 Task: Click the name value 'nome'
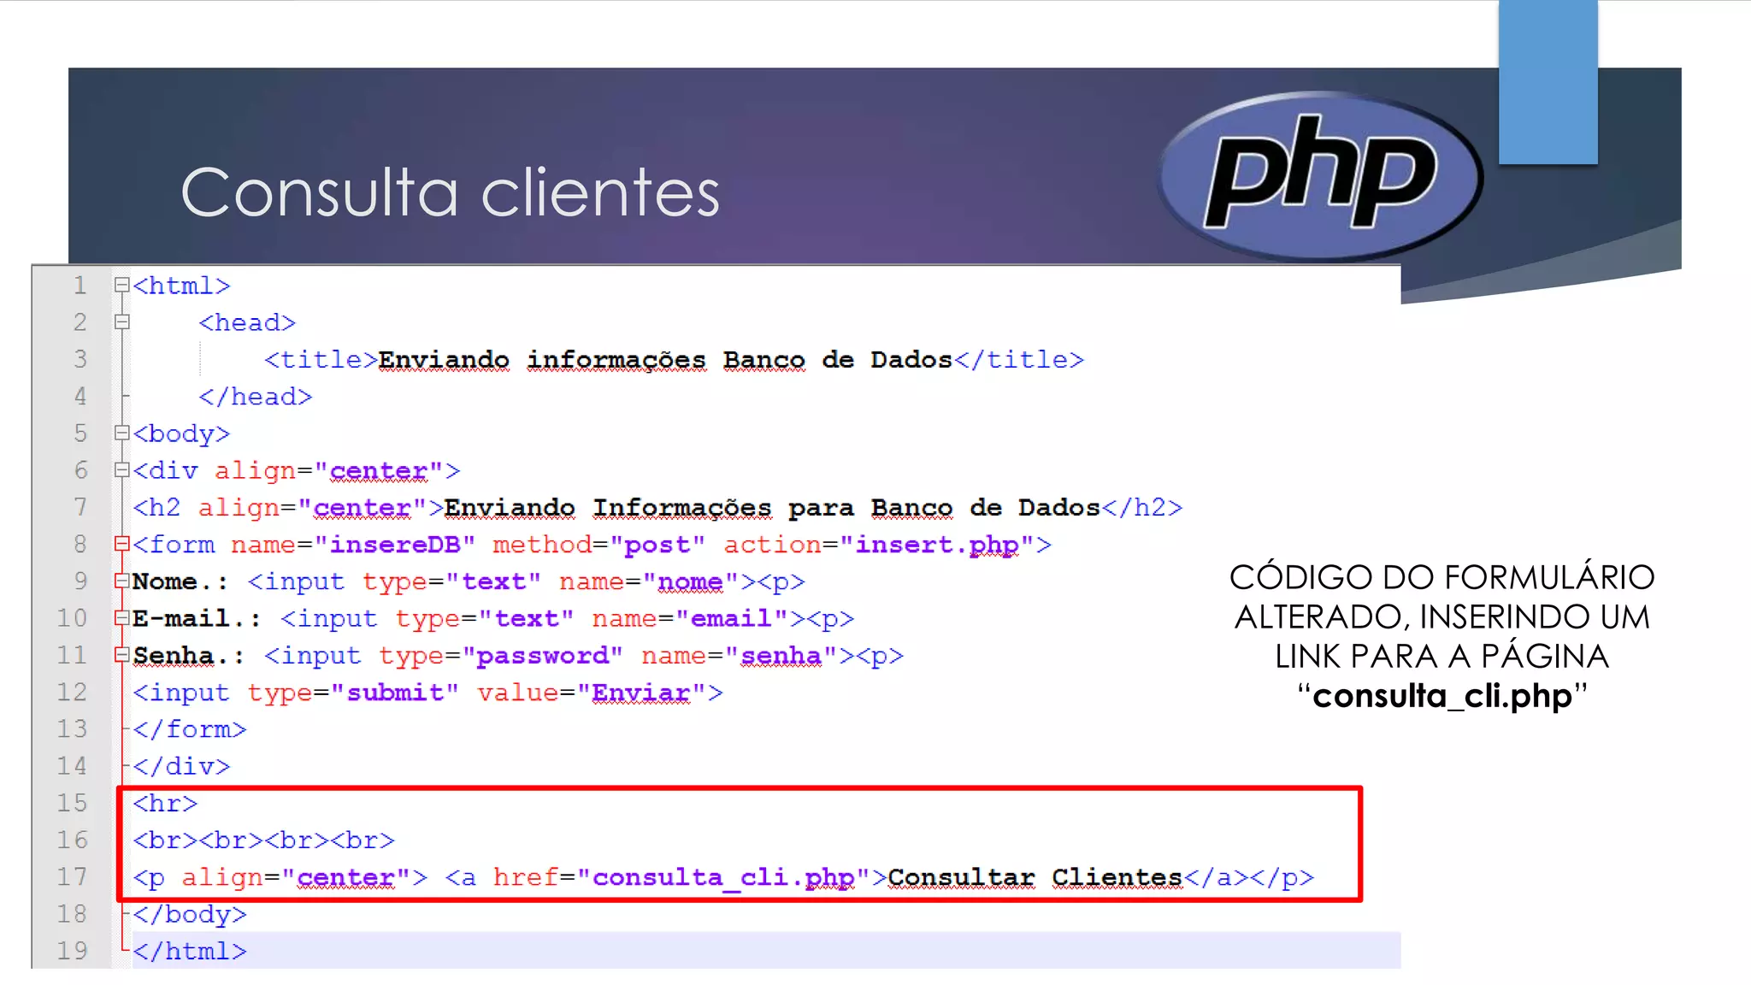[690, 581]
